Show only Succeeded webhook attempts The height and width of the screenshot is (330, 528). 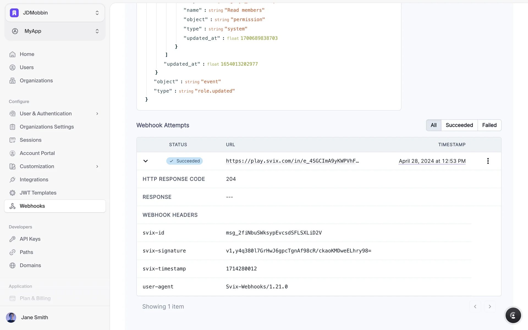(459, 125)
